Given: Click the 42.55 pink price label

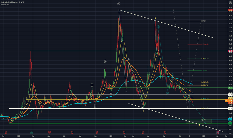Looking at the screenshot, I should 230,51.
